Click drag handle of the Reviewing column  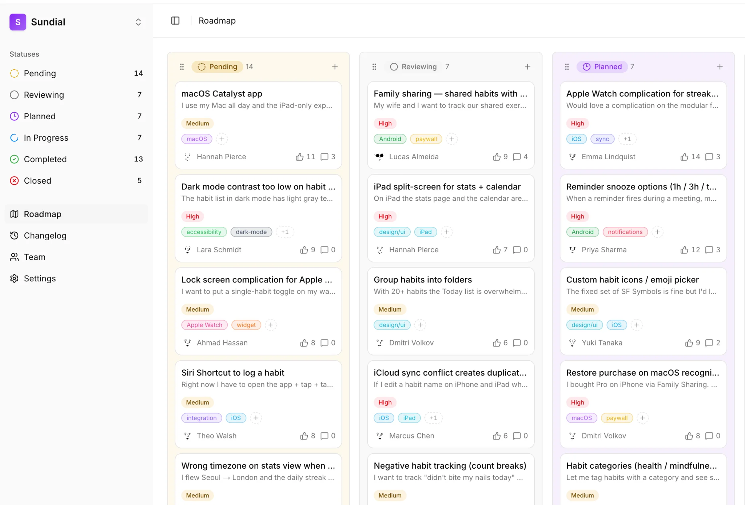tap(374, 67)
